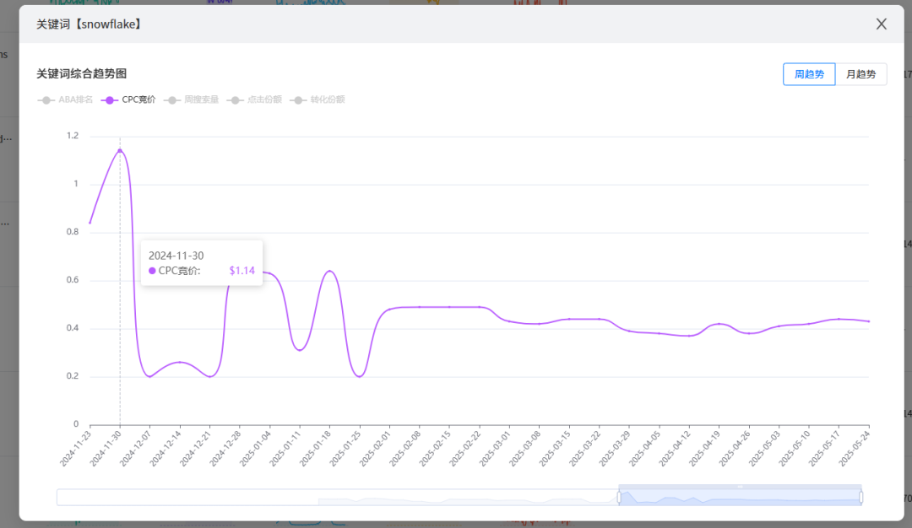Toggle the 转化份额 legend series
This screenshot has height=528, width=912.
pyautogui.click(x=318, y=100)
